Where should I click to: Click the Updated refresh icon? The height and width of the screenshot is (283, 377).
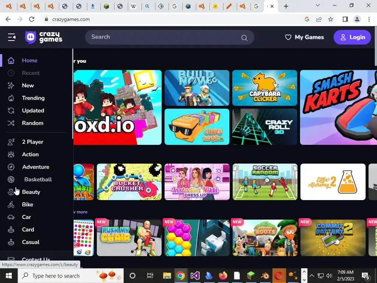(11, 111)
